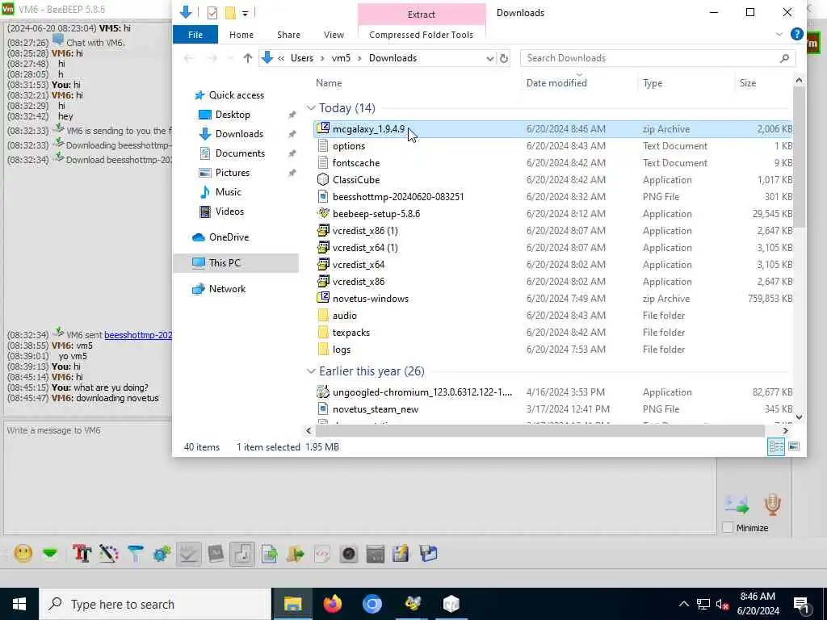Click the green down-arrow icon in the BeeBEEP toolbar
Viewport: 827px width, 620px height.
[50, 554]
